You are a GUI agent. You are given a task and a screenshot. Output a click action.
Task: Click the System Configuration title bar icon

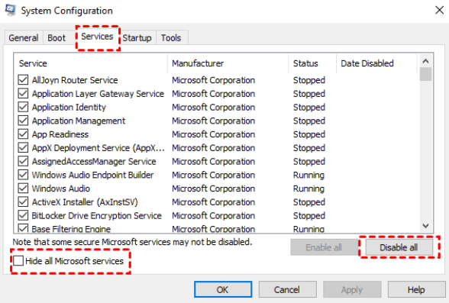(x=11, y=10)
